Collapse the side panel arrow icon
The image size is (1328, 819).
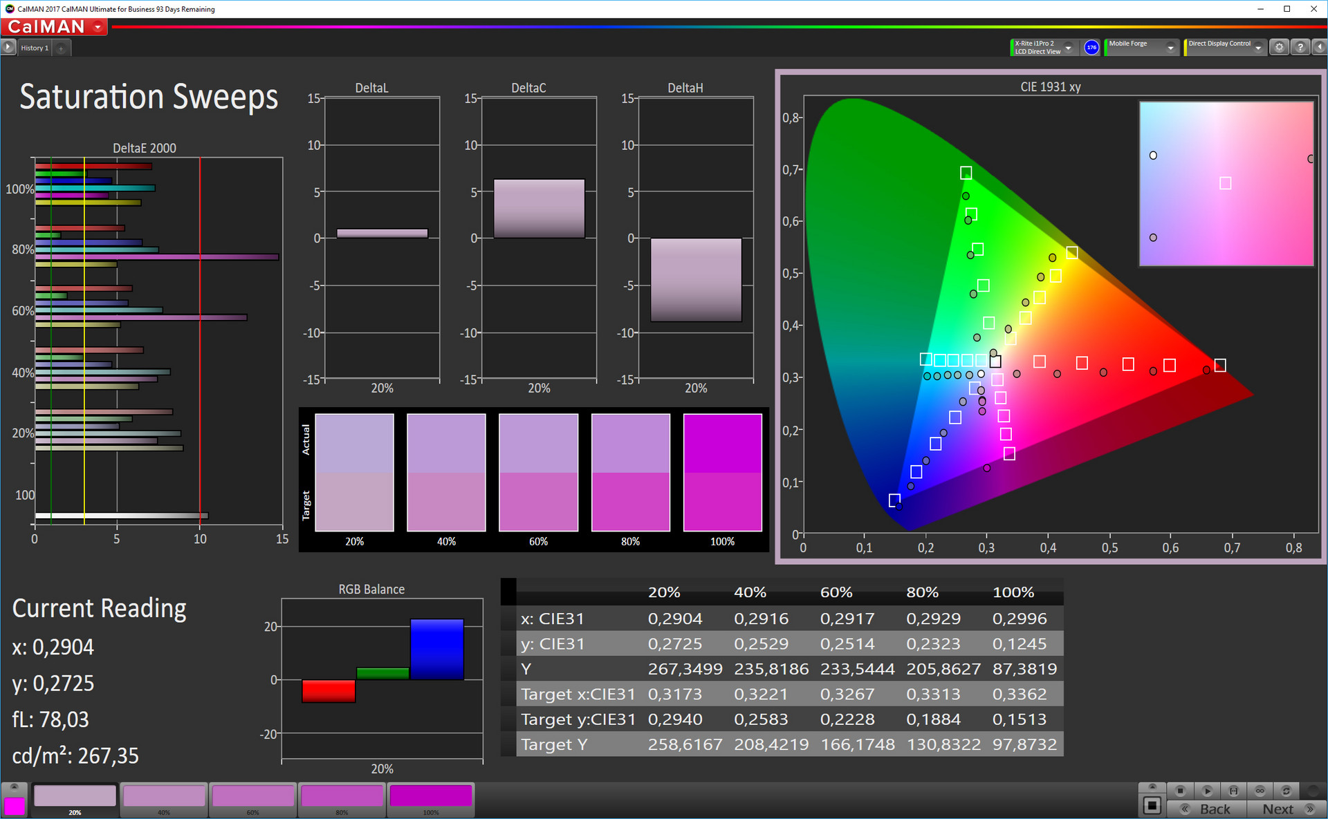click(1319, 48)
